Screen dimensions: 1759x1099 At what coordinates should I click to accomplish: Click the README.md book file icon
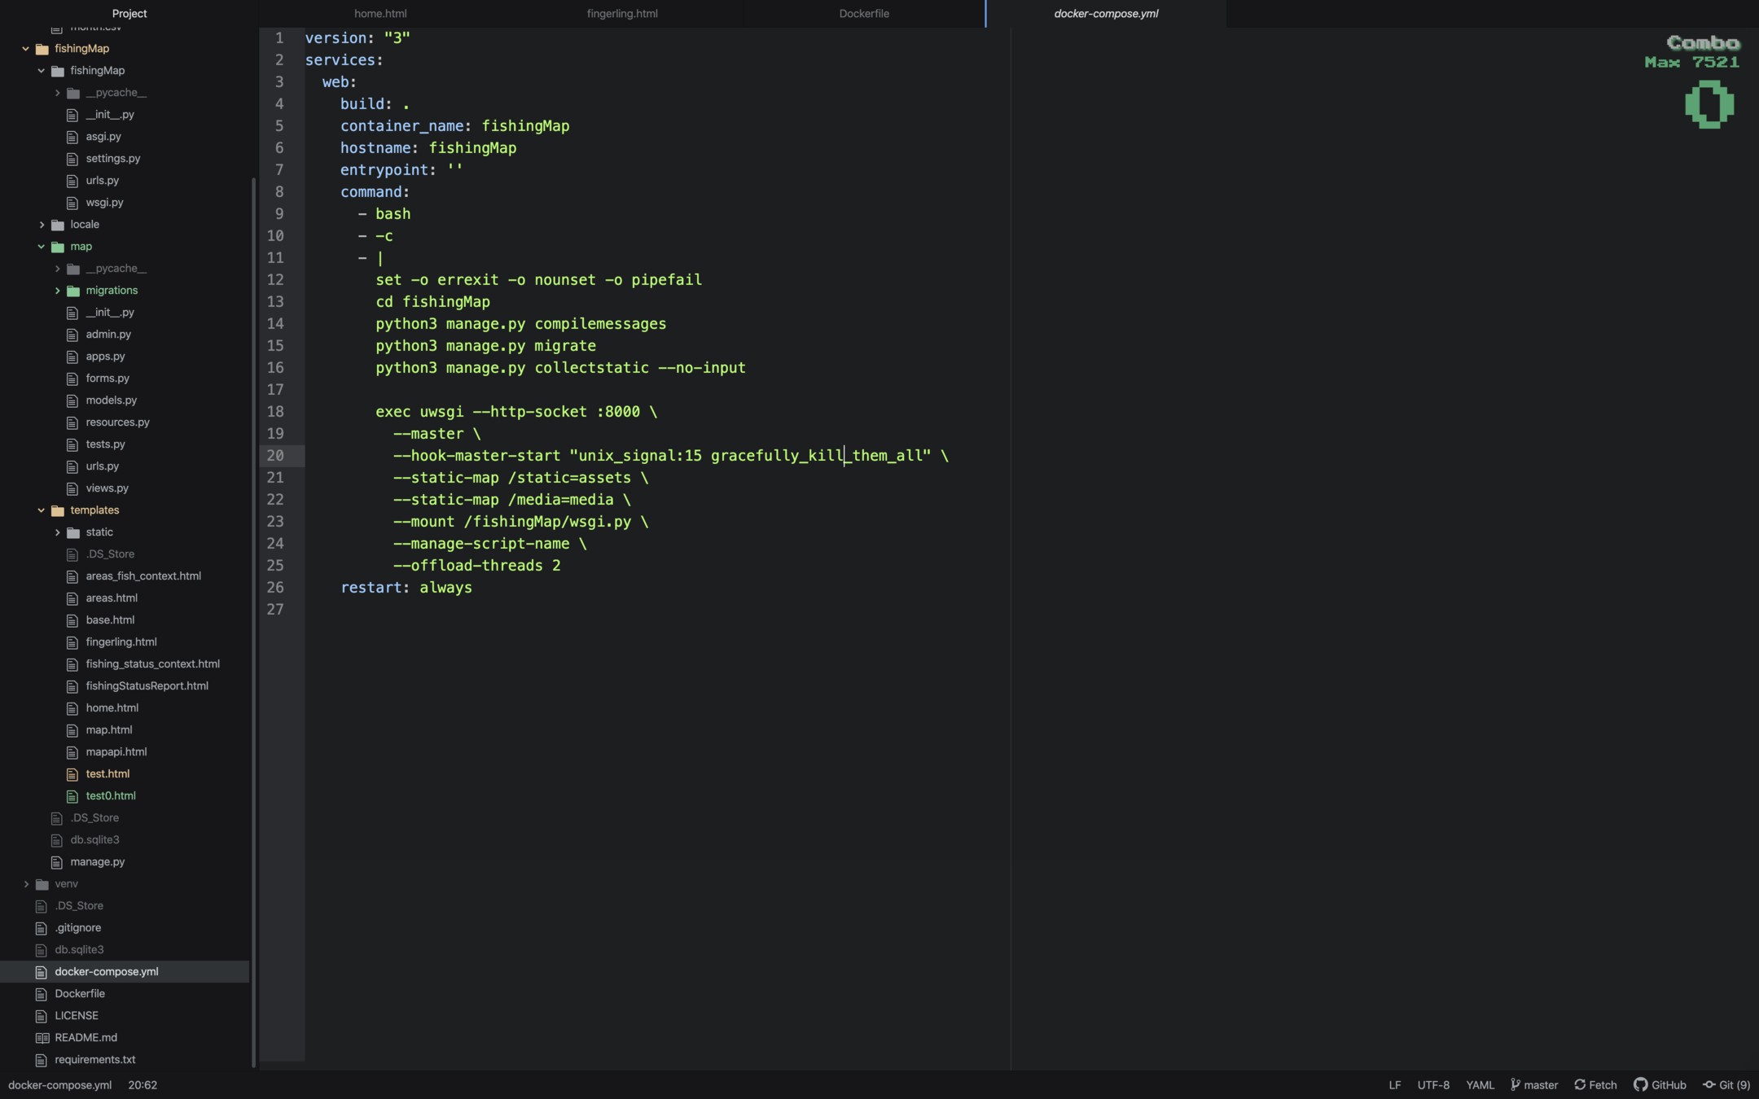coord(42,1037)
